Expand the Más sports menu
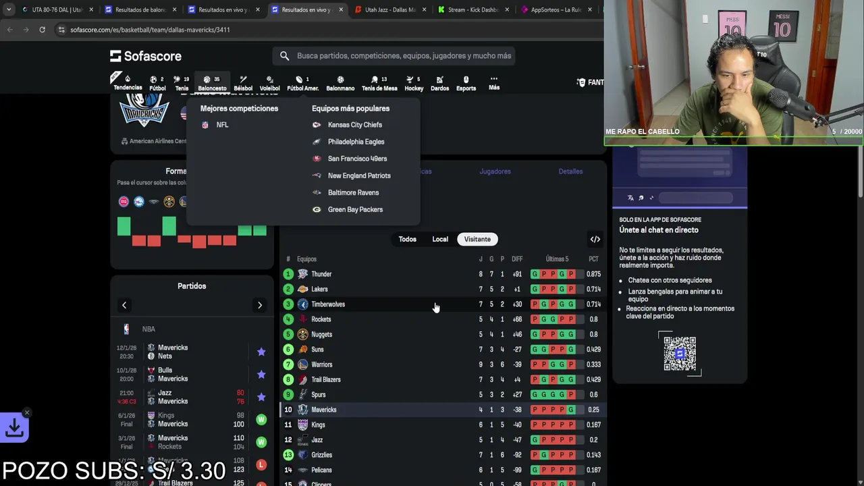Image resolution: width=864 pixels, height=486 pixels. click(x=494, y=83)
